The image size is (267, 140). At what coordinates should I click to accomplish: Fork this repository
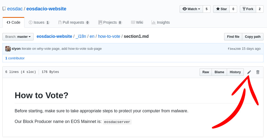pyautogui.click(x=248, y=9)
